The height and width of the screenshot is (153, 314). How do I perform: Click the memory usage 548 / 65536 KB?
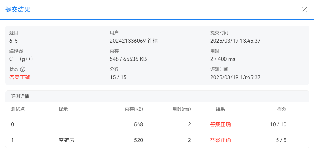tap(128, 59)
